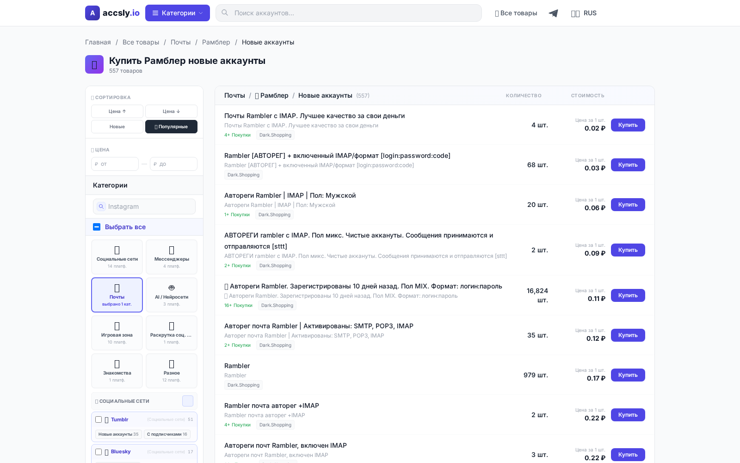The width and height of the screenshot is (740, 463).
Task: Click '16+ Покупки' on the 0.11 ₽ item
Action: (238, 306)
